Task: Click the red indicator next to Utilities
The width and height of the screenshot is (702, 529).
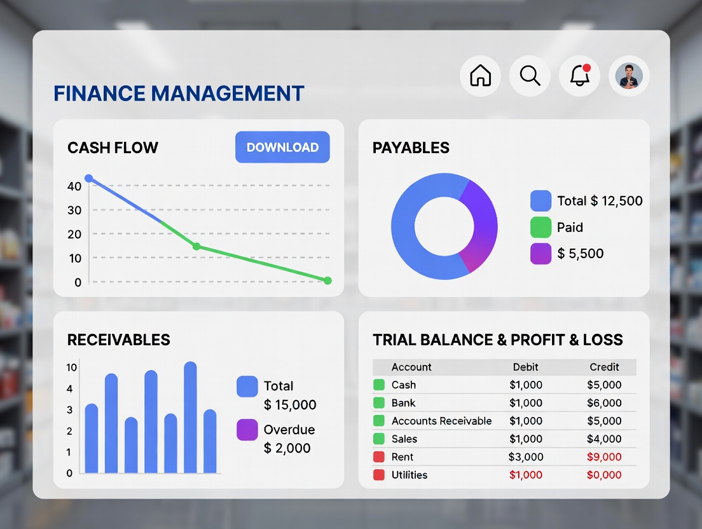Action: (379, 475)
